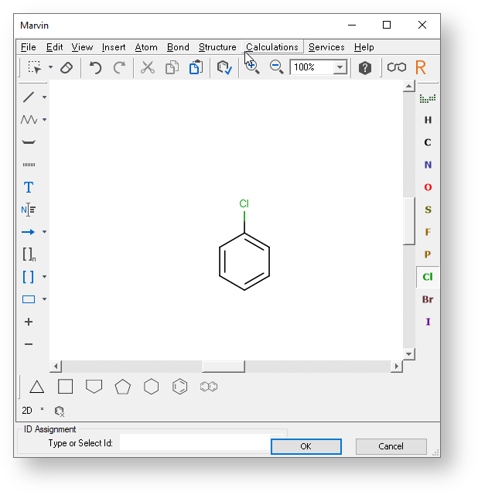Viewport: 478px width, 495px height.
Task: Expand the chain bond tool options
Action: (45, 120)
